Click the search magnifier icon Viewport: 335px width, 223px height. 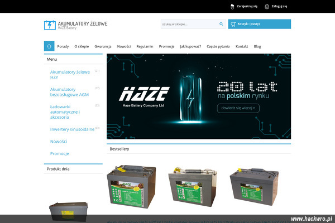221,24
